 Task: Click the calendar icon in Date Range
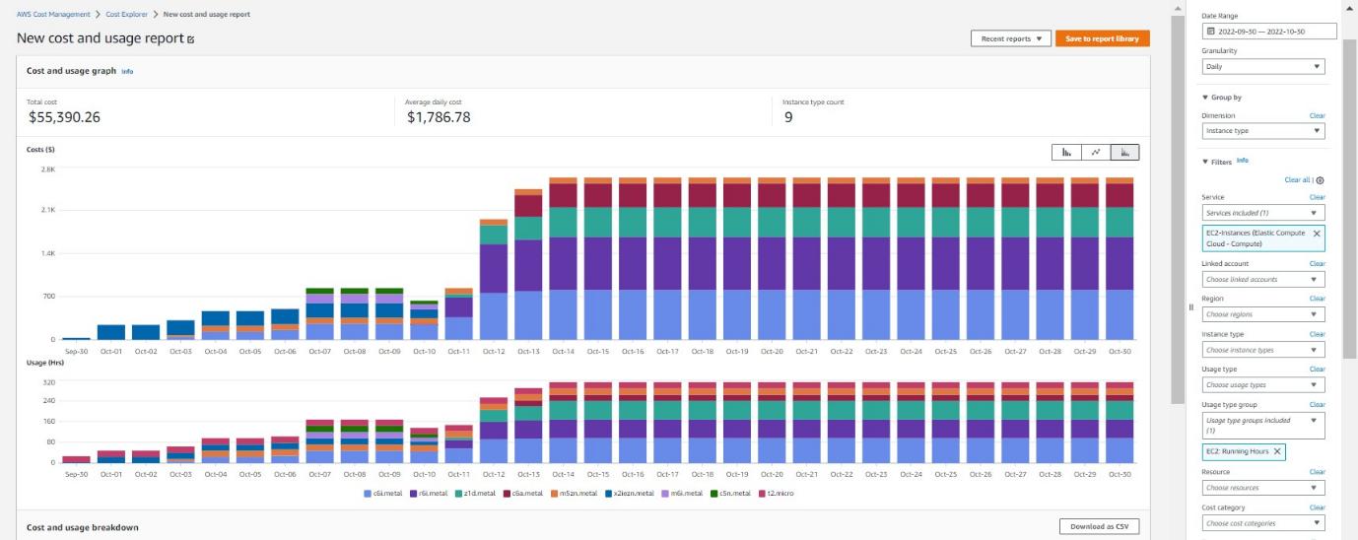pyautogui.click(x=1211, y=32)
